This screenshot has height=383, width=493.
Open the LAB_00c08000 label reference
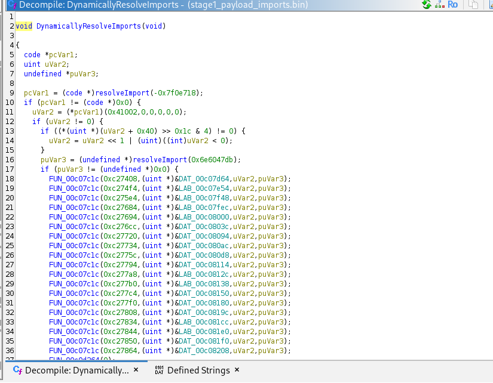pyautogui.click(x=204, y=217)
